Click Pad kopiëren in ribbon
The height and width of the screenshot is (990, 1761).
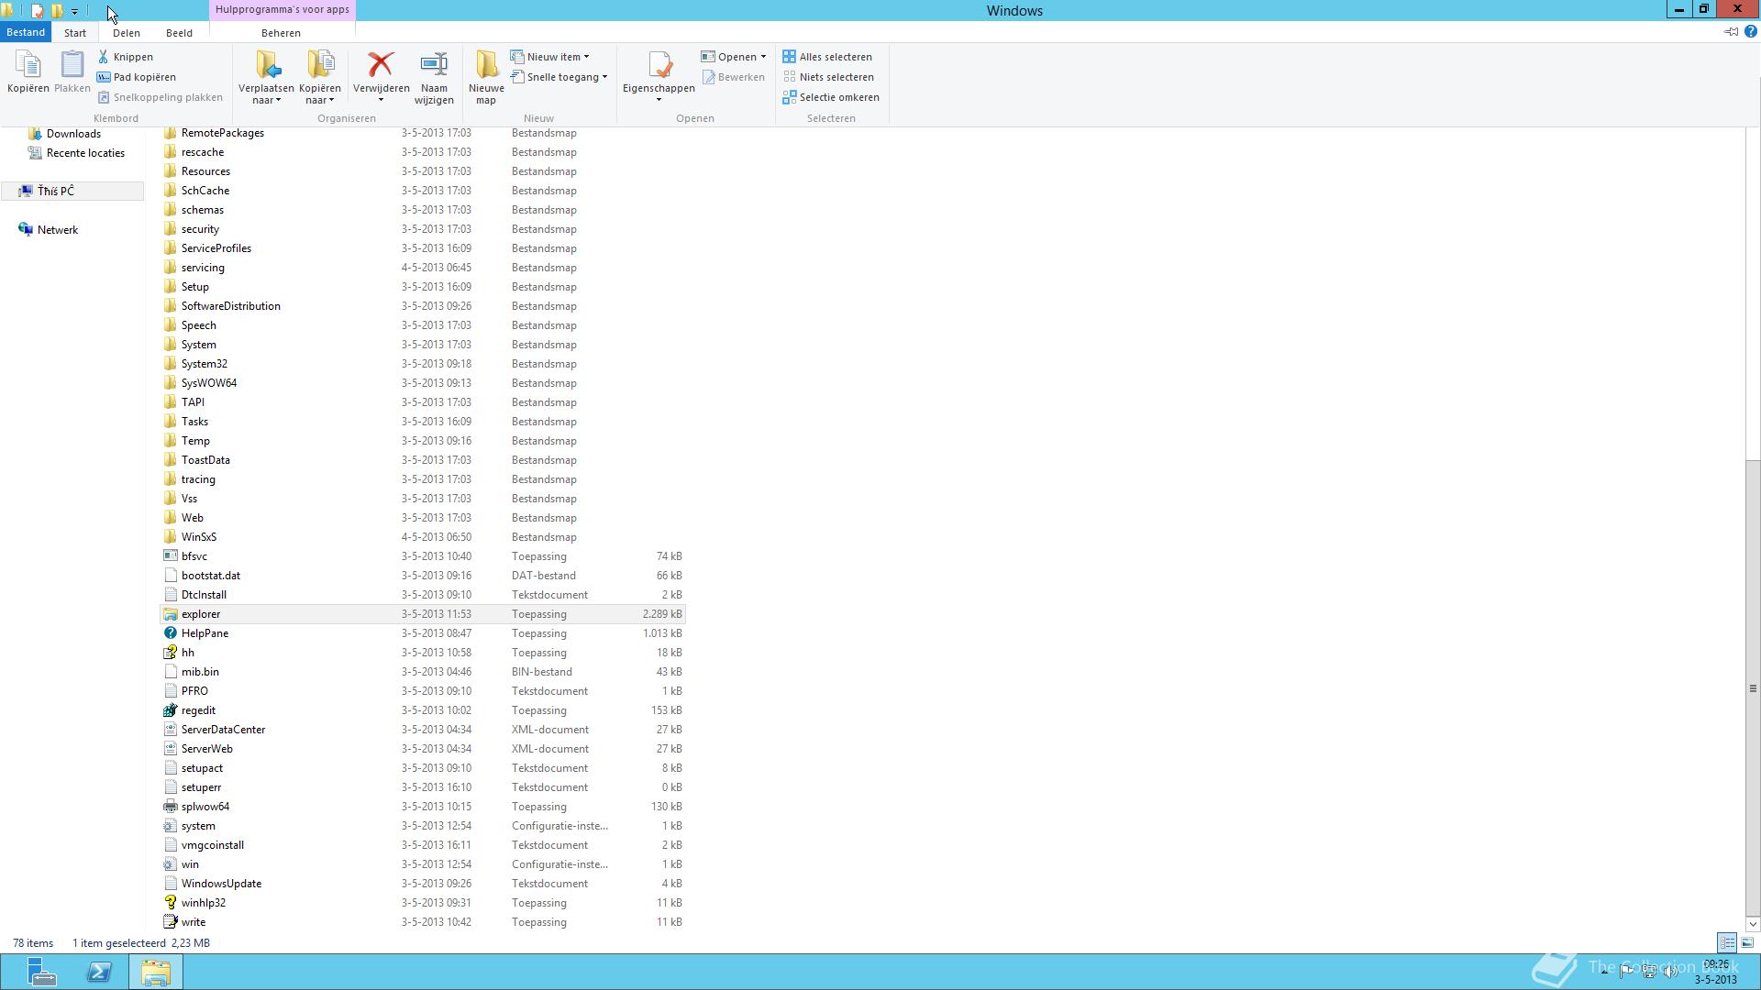point(137,77)
